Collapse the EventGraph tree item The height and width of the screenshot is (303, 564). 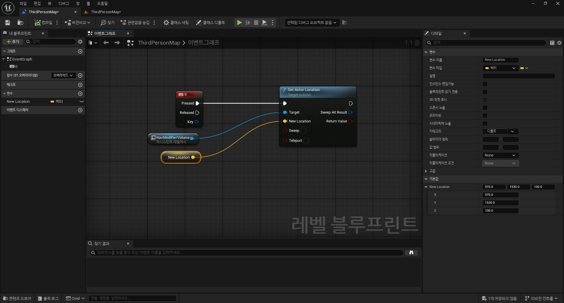(x=4, y=59)
